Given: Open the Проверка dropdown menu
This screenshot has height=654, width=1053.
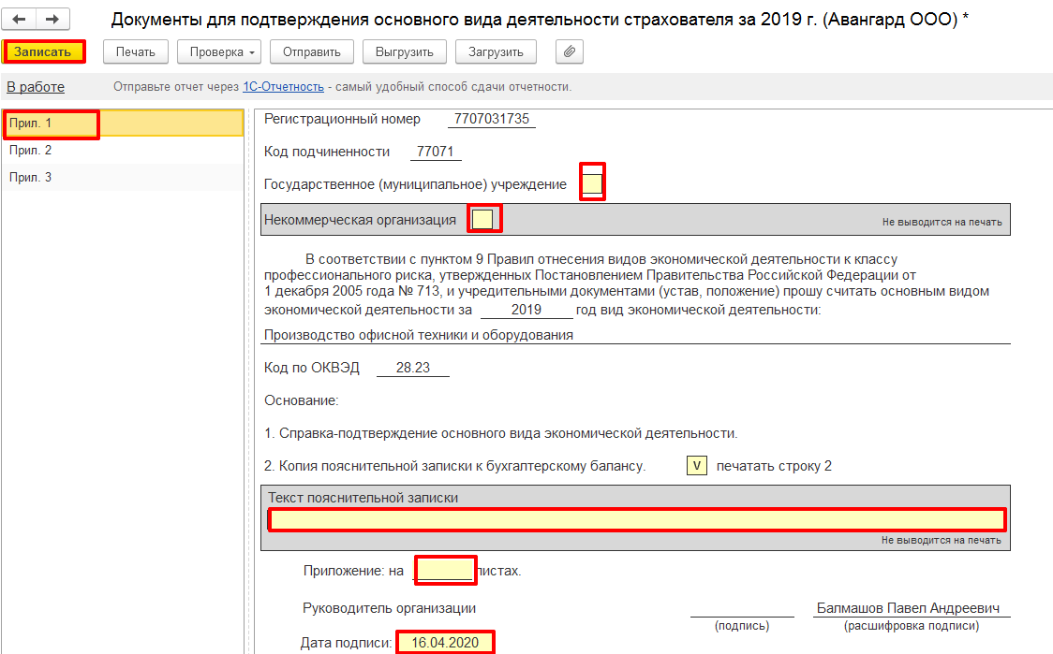Looking at the screenshot, I should (219, 51).
